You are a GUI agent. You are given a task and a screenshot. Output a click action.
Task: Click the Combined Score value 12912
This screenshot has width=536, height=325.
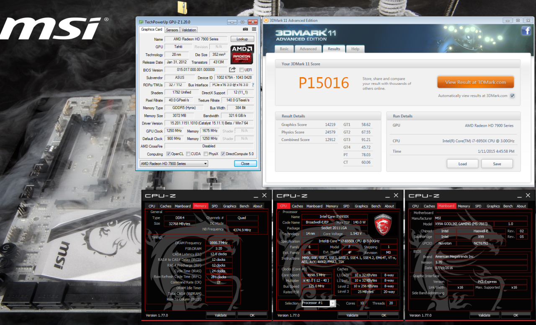point(330,140)
